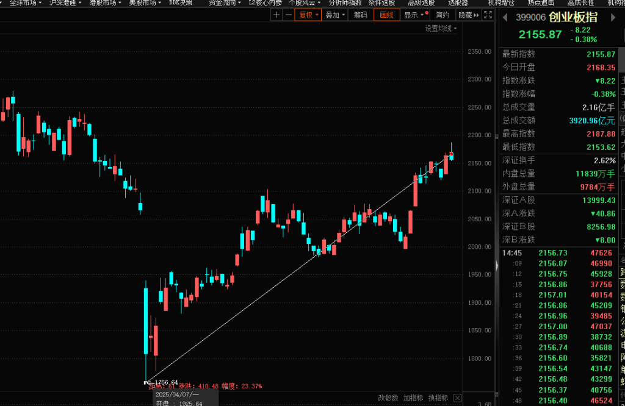Toggle 画线 drawing tools
625x406 pixels.
(x=386, y=15)
